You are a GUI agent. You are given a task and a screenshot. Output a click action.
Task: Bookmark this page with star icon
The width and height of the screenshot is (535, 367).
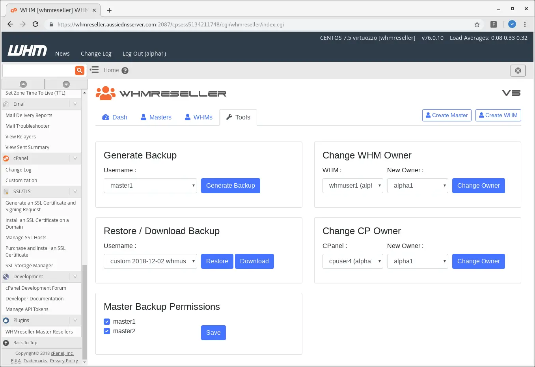[477, 24]
